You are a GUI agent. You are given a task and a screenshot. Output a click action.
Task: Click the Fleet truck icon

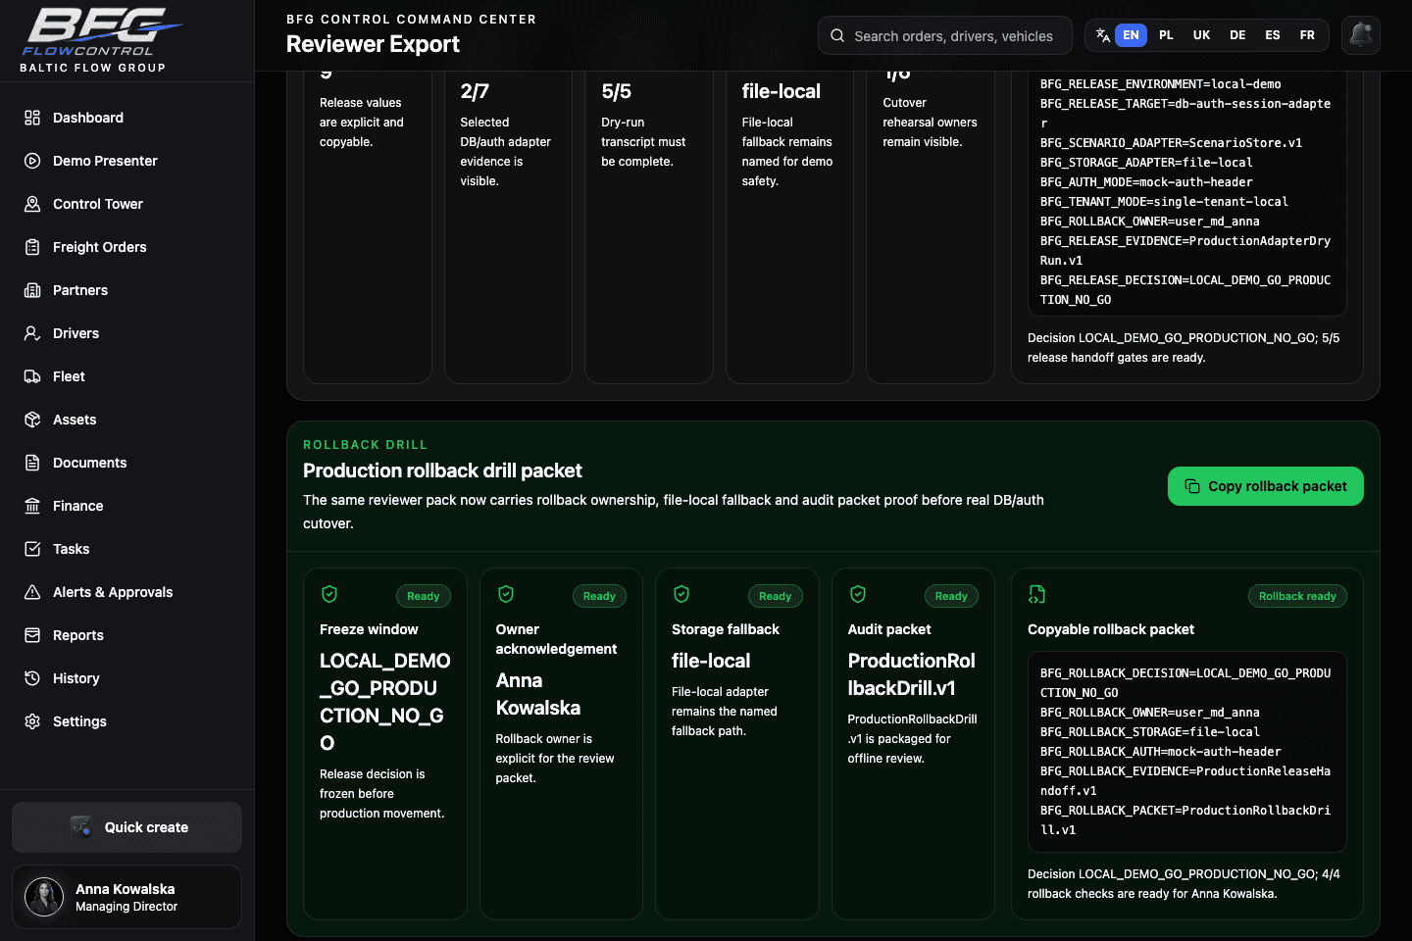click(32, 376)
